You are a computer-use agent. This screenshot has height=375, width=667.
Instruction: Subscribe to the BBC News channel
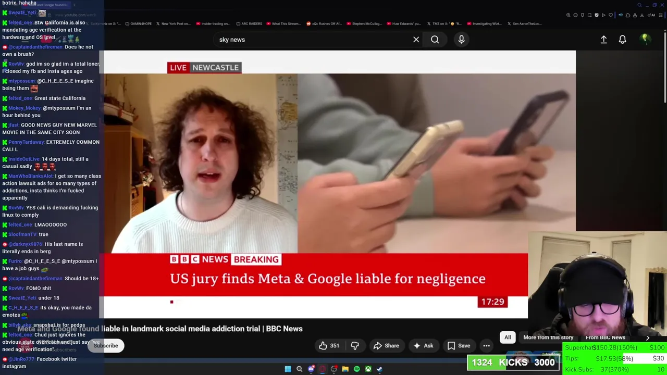[x=106, y=346]
